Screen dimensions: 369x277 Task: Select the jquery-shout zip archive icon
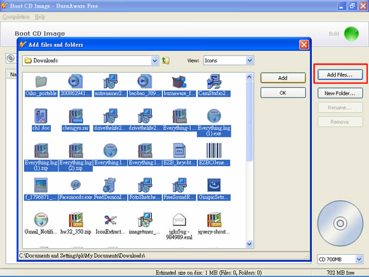coord(214,220)
